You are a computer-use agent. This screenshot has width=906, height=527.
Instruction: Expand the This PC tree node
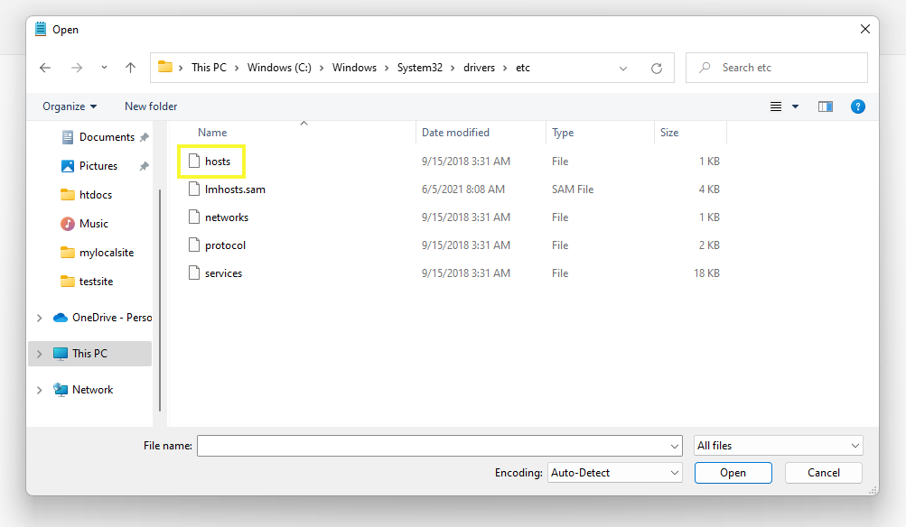[39, 353]
